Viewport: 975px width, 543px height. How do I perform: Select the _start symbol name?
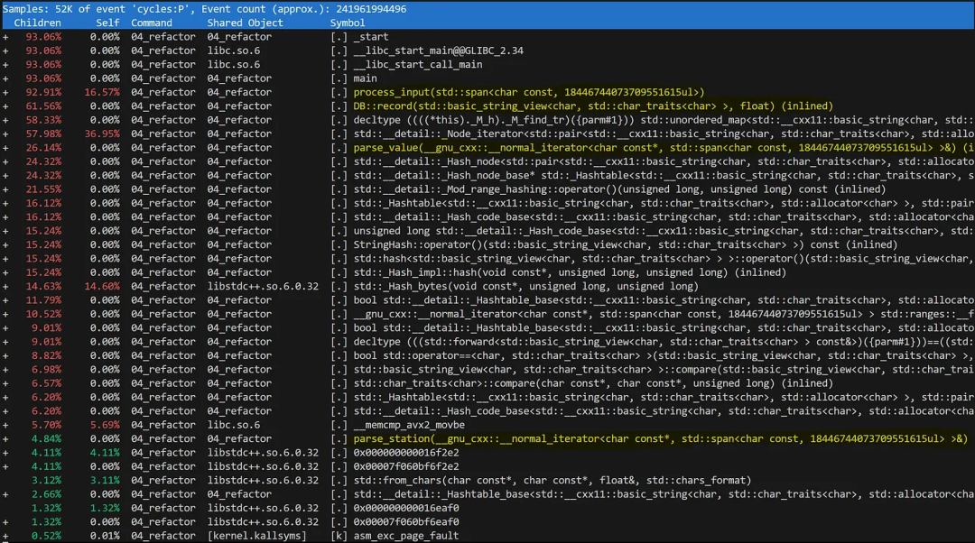tap(371, 37)
